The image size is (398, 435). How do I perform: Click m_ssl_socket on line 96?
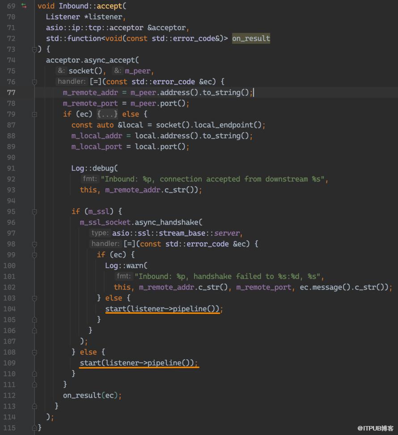(x=105, y=222)
